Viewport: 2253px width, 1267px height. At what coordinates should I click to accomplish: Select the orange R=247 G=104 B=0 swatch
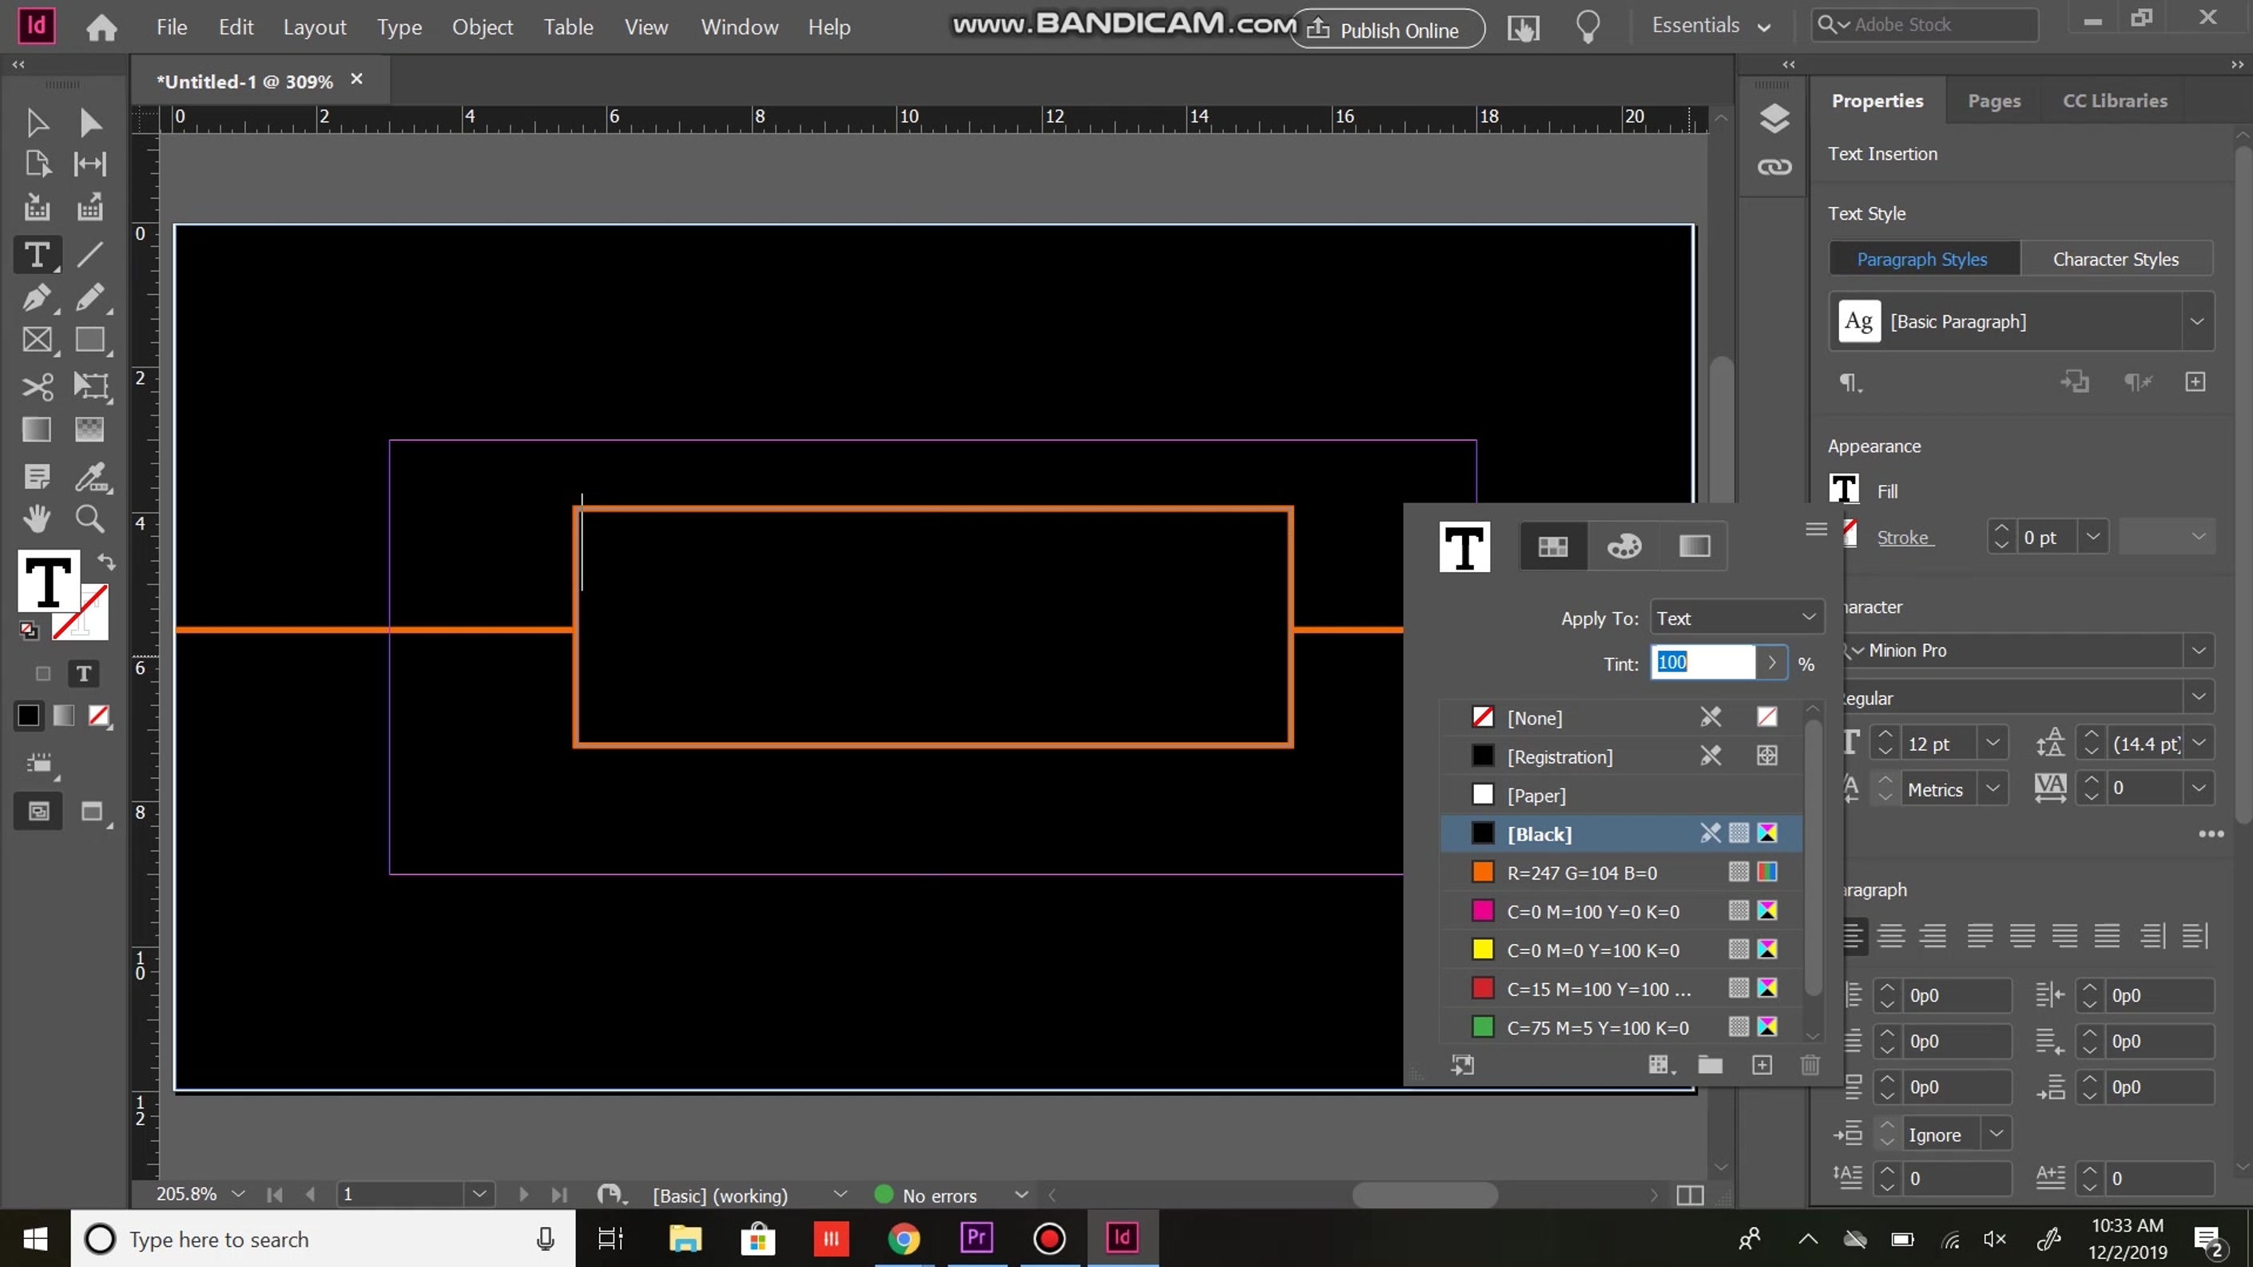tap(1621, 872)
